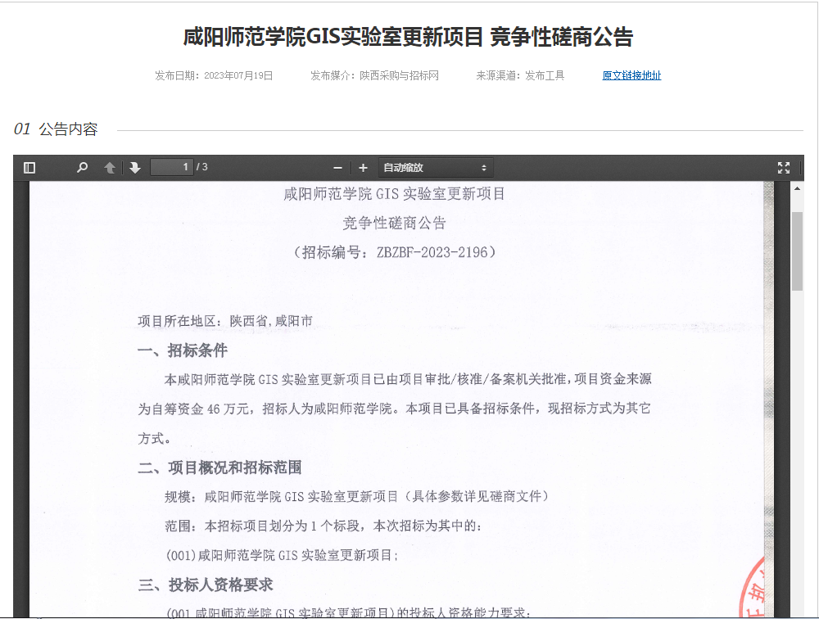Click the 01 公告内容 section heading
The width and height of the screenshot is (819, 619).
[56, 129]
